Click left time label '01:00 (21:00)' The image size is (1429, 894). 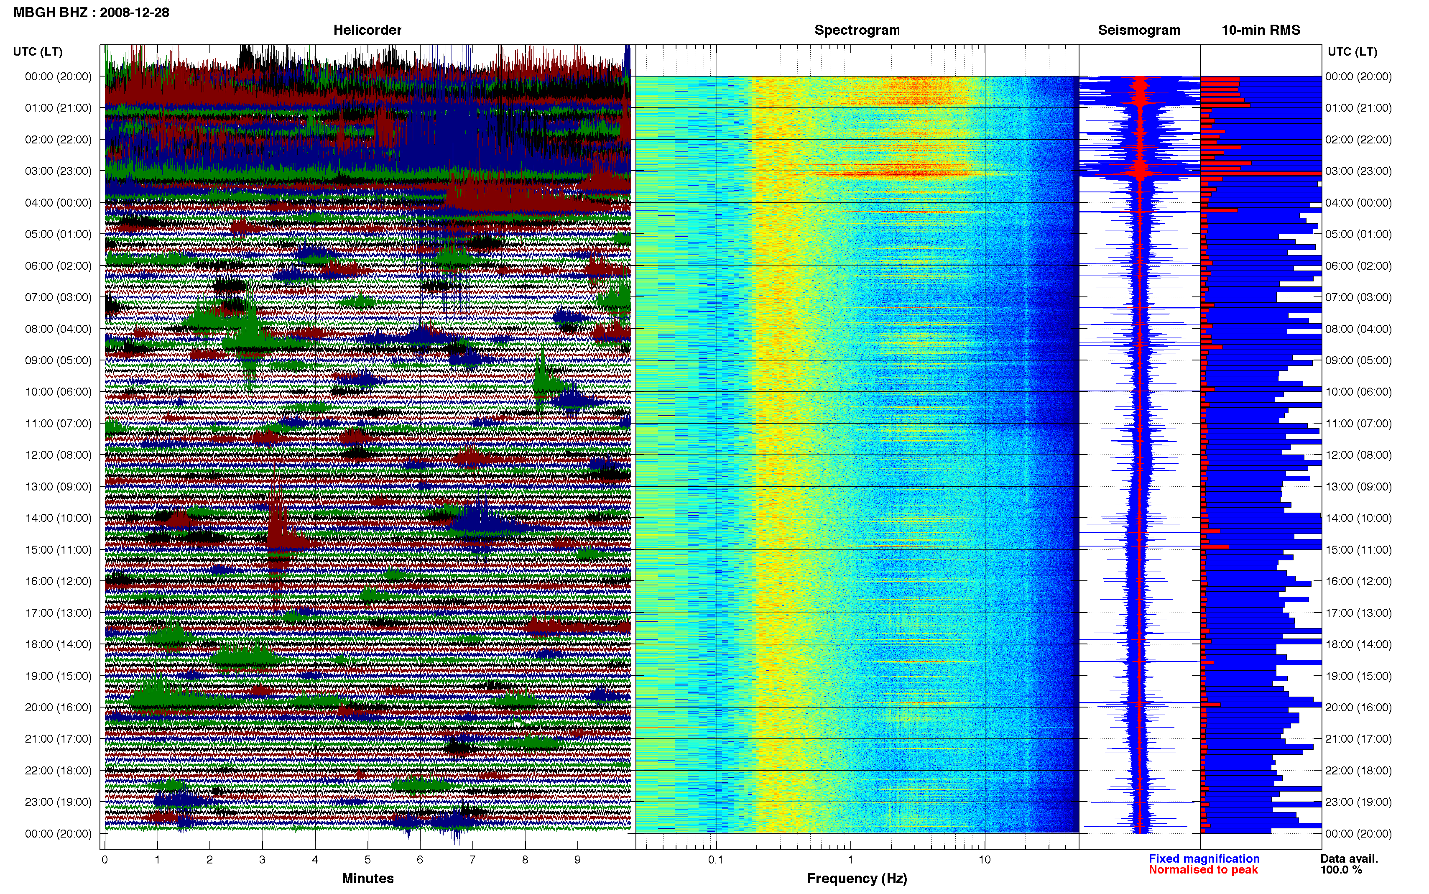(58, 107)
